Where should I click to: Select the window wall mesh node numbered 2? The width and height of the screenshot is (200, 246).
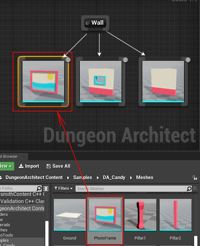click(101, 82)
